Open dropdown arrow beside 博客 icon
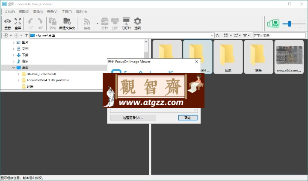 [x=98, y=24]
